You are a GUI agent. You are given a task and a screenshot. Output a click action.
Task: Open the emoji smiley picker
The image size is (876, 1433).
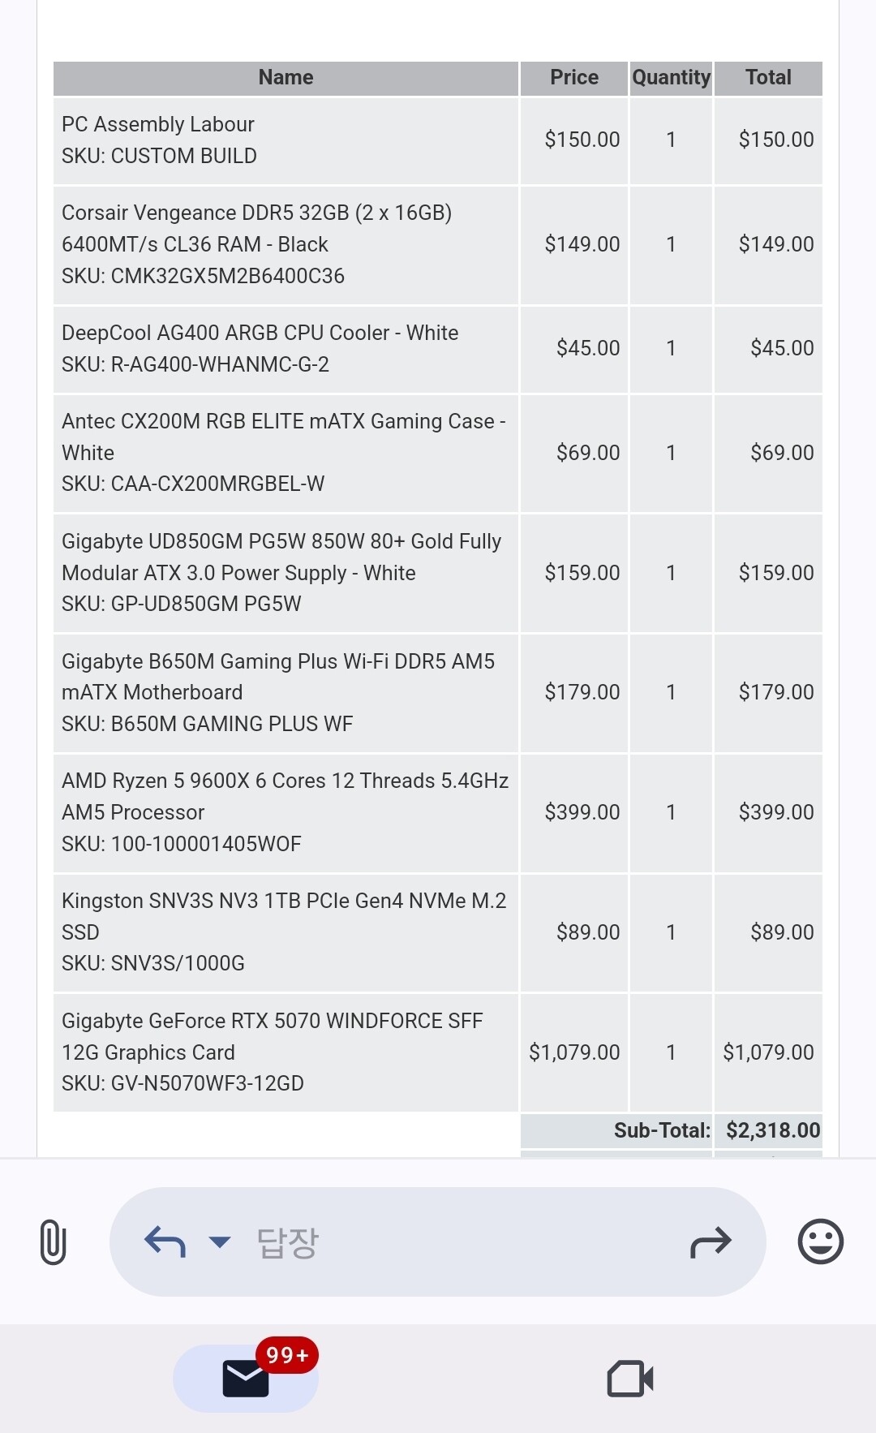tap(821, 1242)
